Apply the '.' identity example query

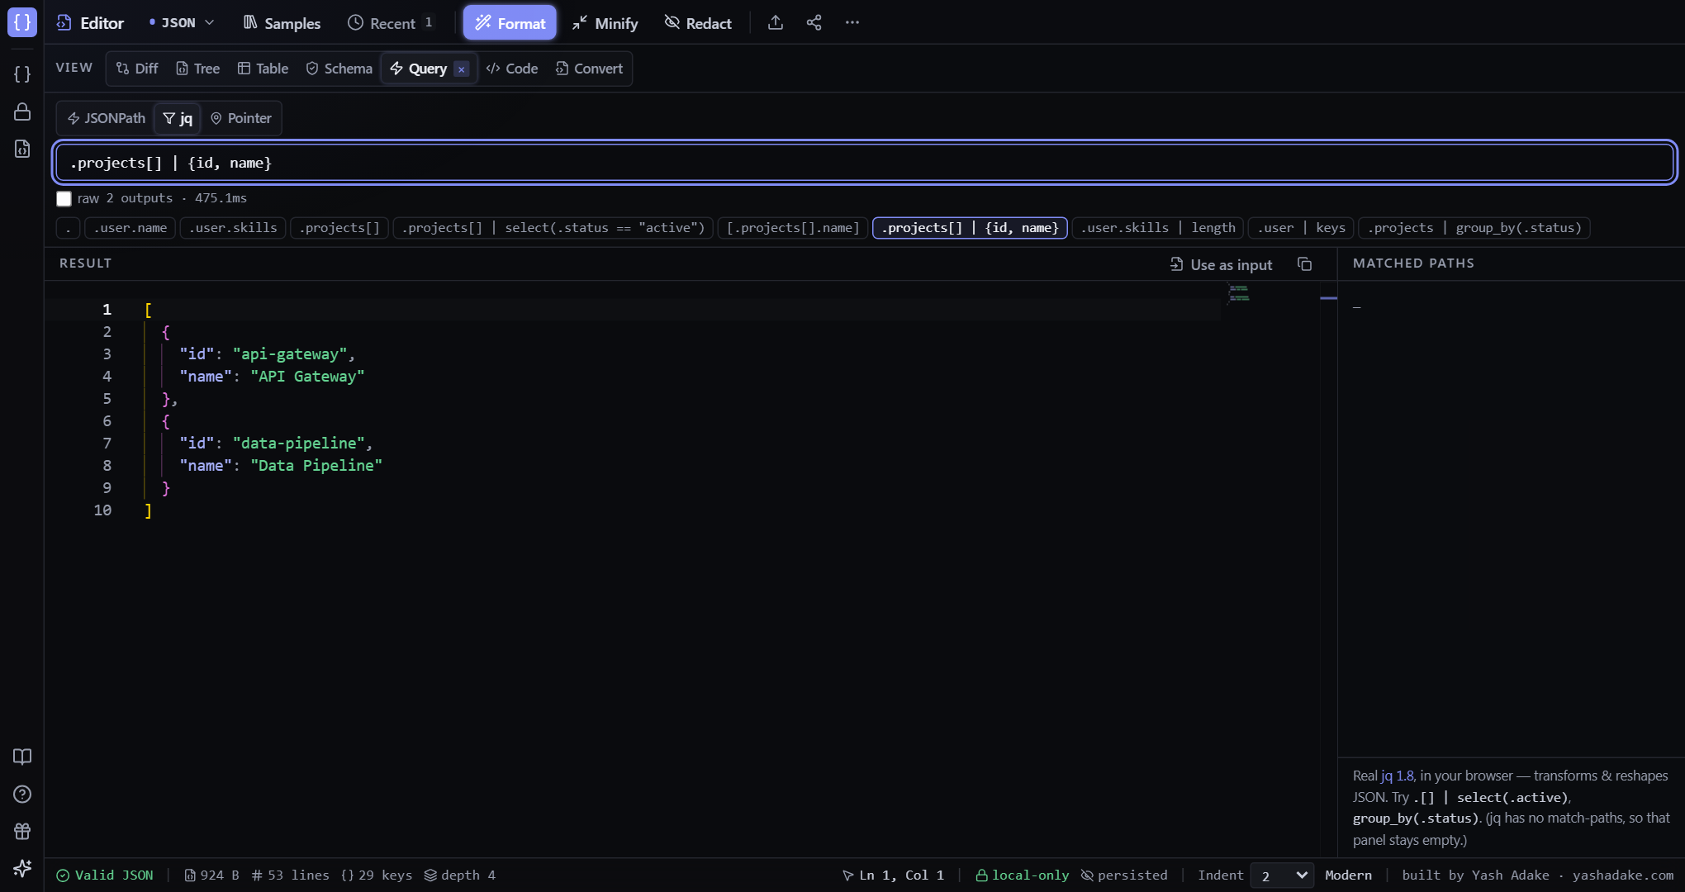point(69,228)
